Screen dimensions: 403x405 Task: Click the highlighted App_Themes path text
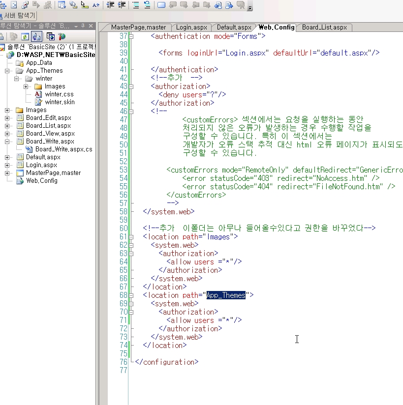(226, 295)
